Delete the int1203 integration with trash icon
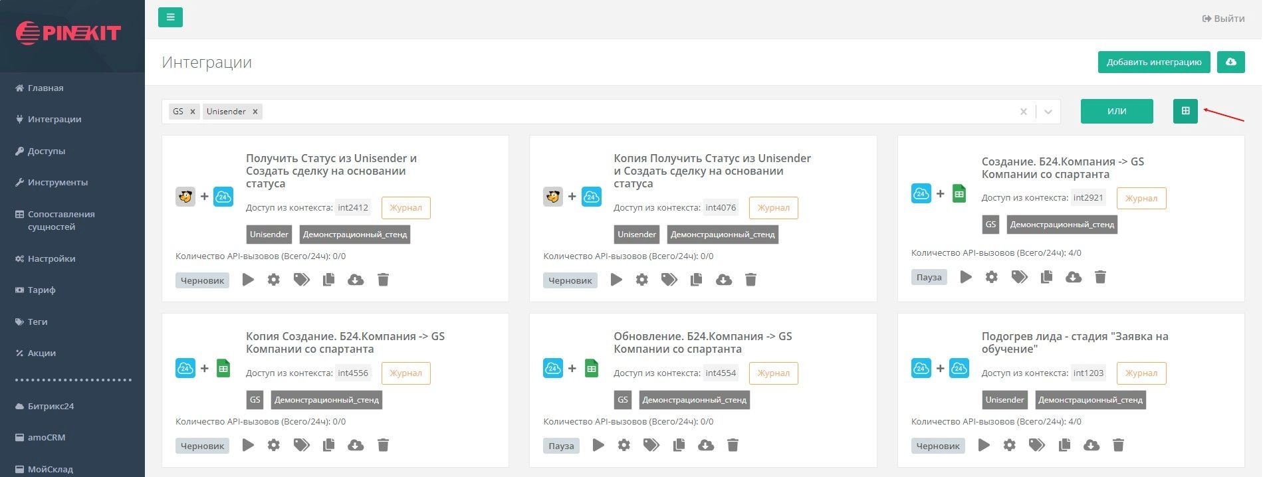Screen dimensions: 1263x477 [x=1118, y=445]
